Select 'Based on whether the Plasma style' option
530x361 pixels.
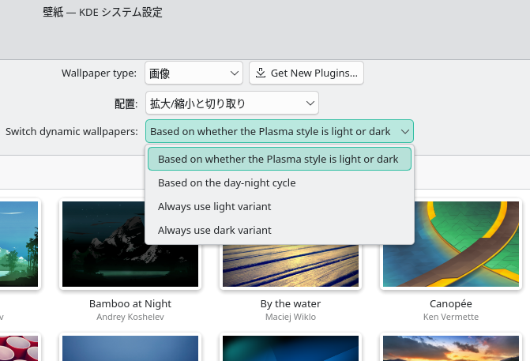click(x=279, y=159)
